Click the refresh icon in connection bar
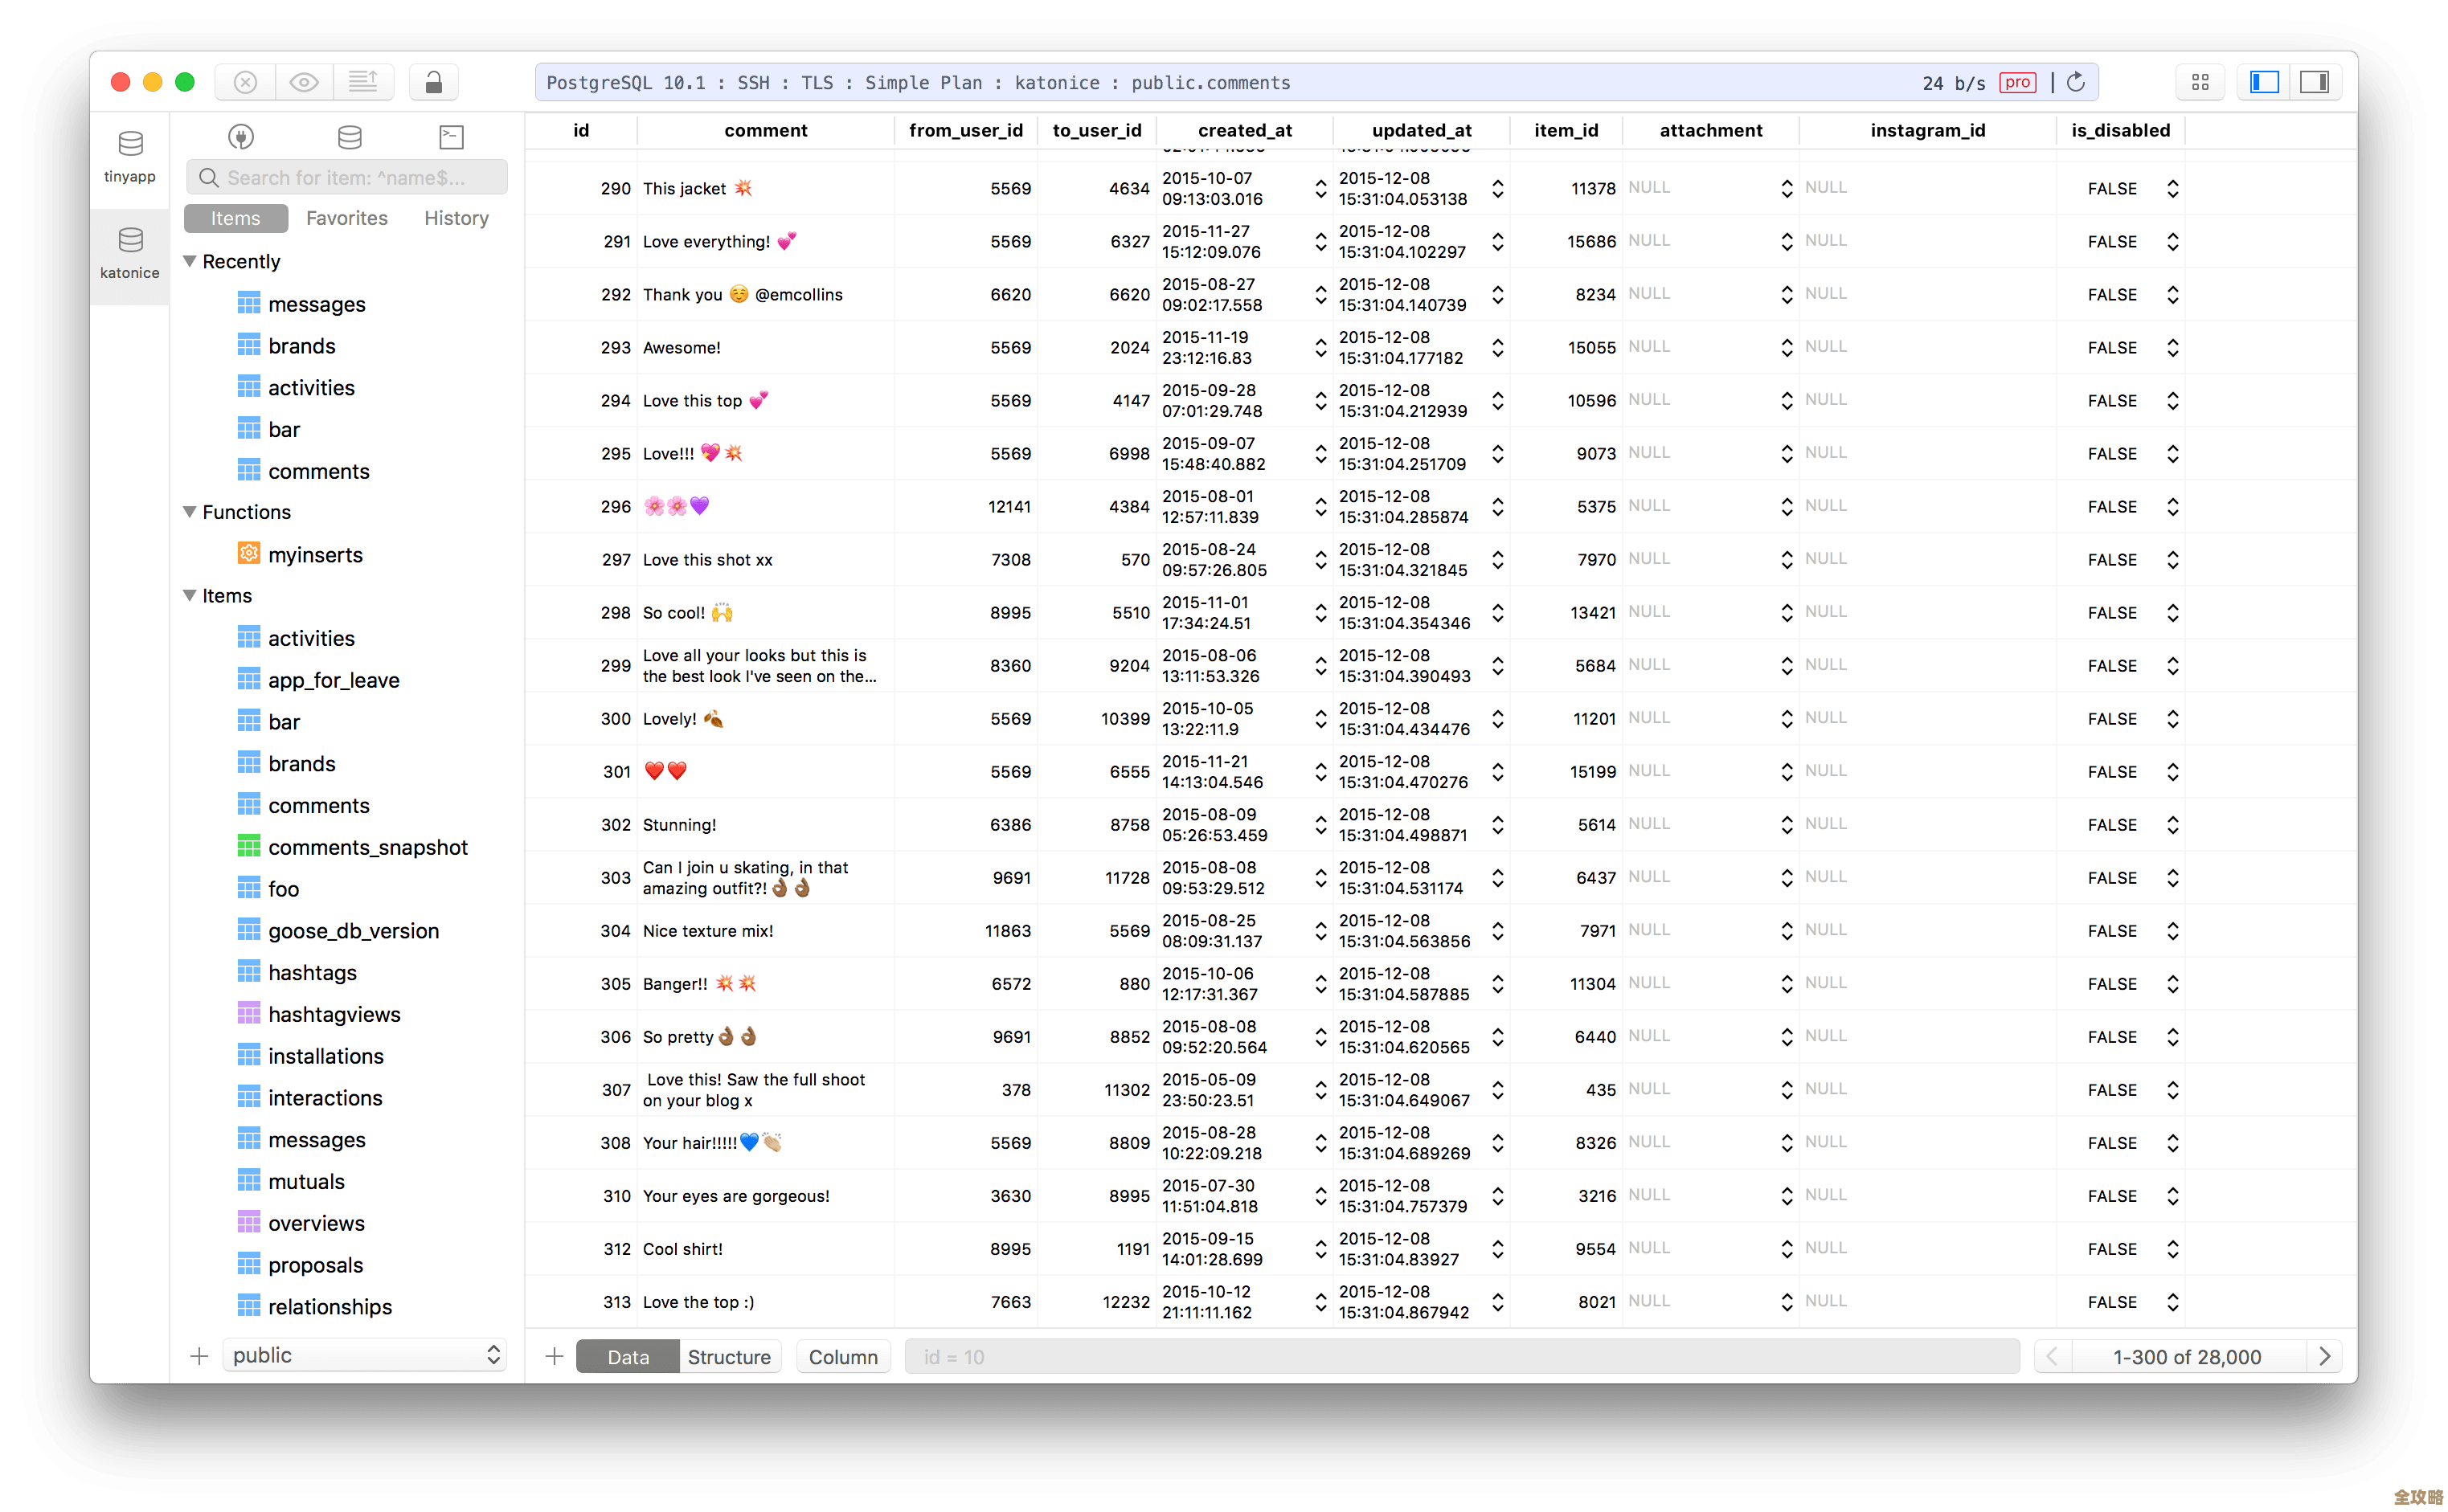This screenshot has width=2448, height=1512. (2076, 82)
